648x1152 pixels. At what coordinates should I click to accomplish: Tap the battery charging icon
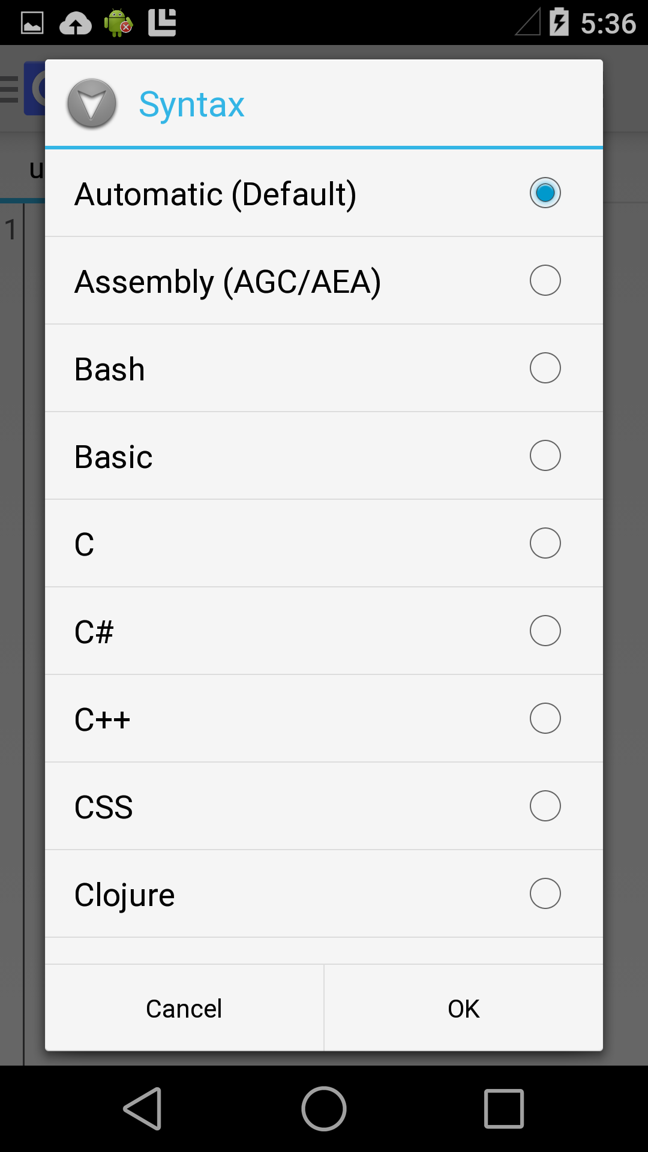click(559, 23)
